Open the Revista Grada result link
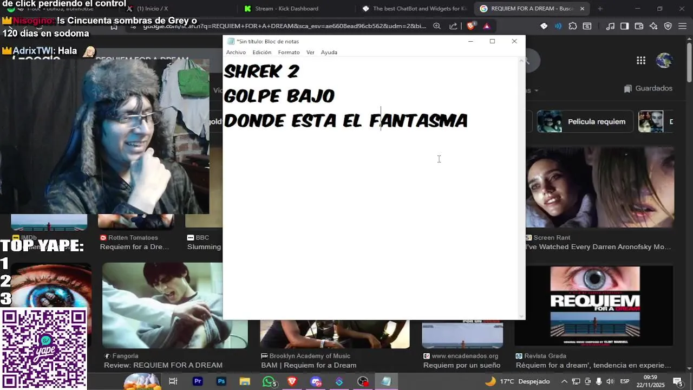 (x=593, y=365)
